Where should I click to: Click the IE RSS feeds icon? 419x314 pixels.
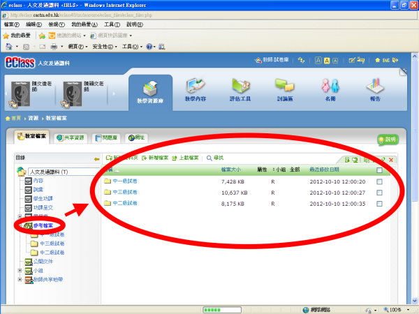(x=26, y=47)
